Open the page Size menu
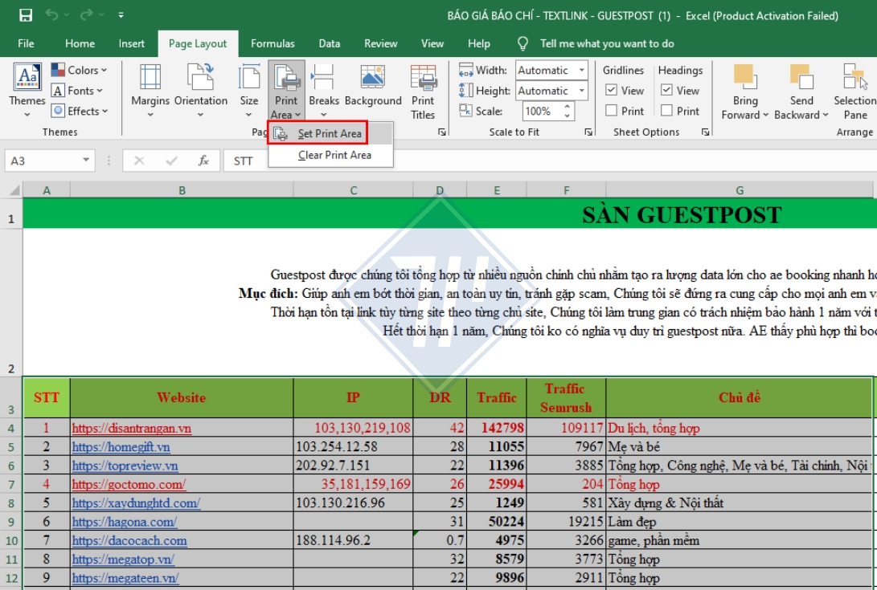This screenshot has height=590, width=877. tap(249, 89)
